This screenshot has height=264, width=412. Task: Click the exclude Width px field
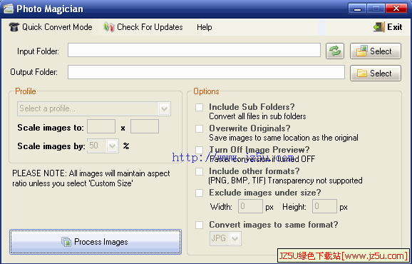click(x=250, y=206)
